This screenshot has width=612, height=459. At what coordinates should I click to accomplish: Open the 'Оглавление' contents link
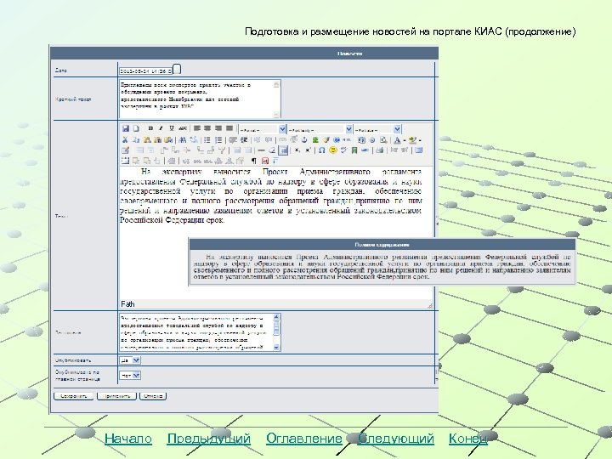point(303,439)
